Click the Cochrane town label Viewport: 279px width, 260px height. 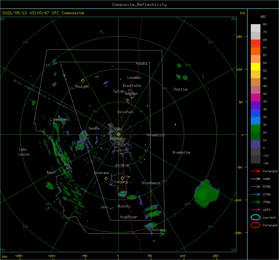(101, 173)
